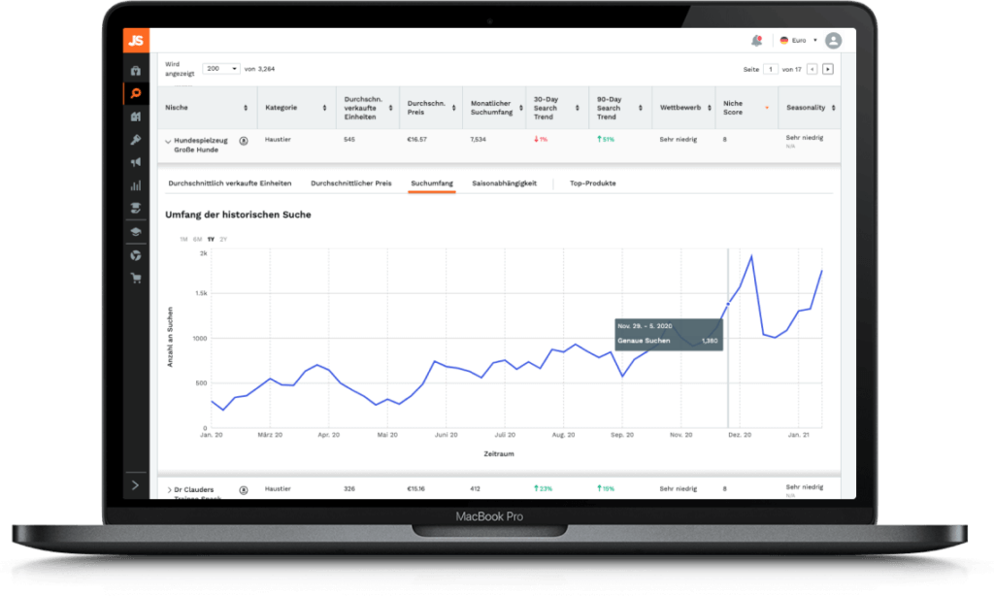Click the €15.16 price in Dr Clauders row
Image resolution: width=994 pixels, height=596 pixels.
(415, 489)
